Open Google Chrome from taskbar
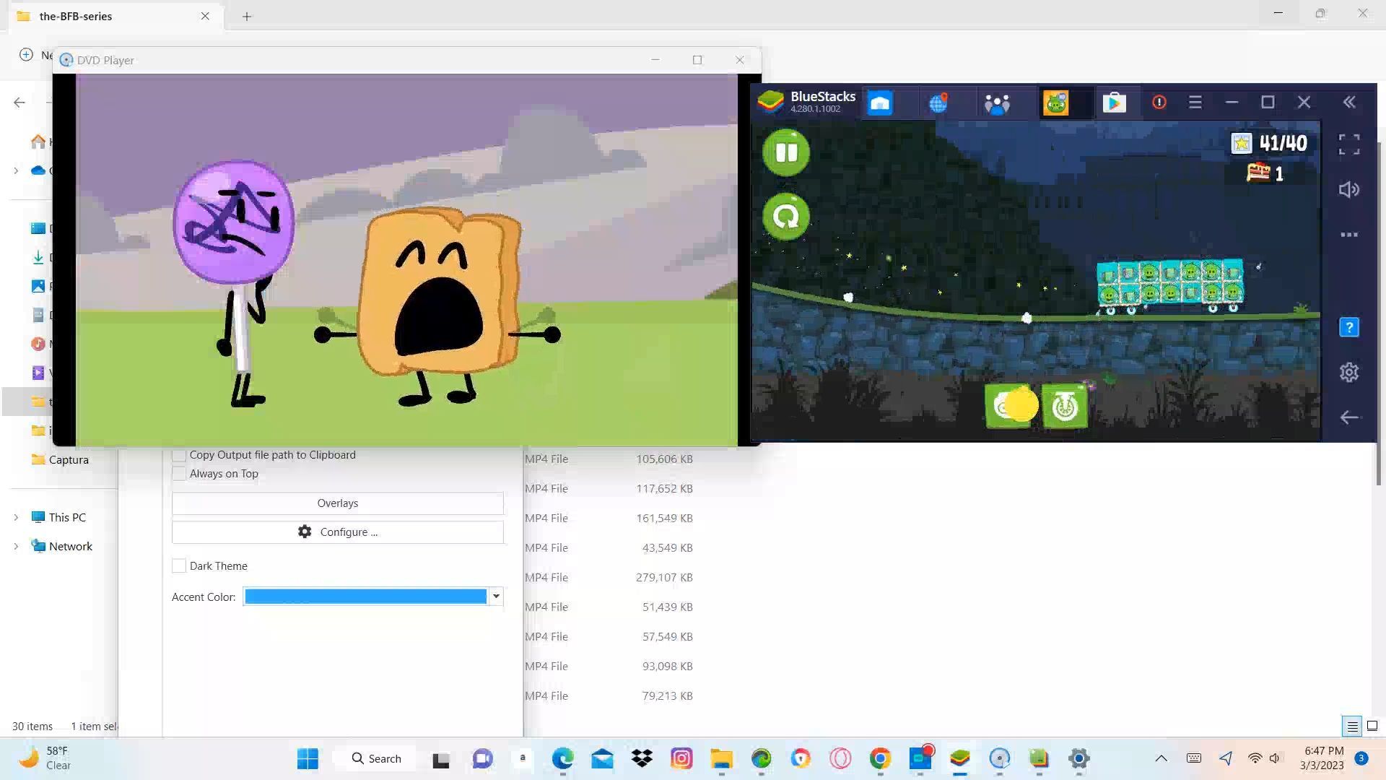This screenshot has height=780, width=1386. click(x=880, y=759)
